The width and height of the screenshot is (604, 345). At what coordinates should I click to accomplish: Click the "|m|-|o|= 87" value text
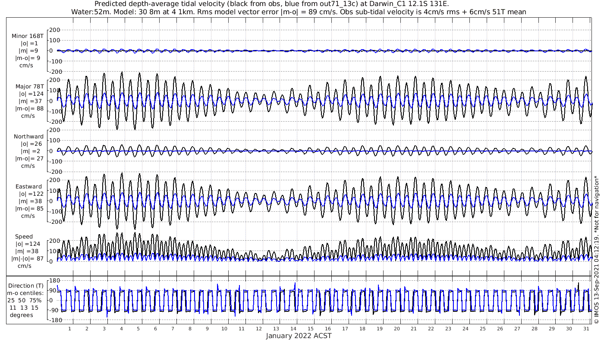(28, 259)
